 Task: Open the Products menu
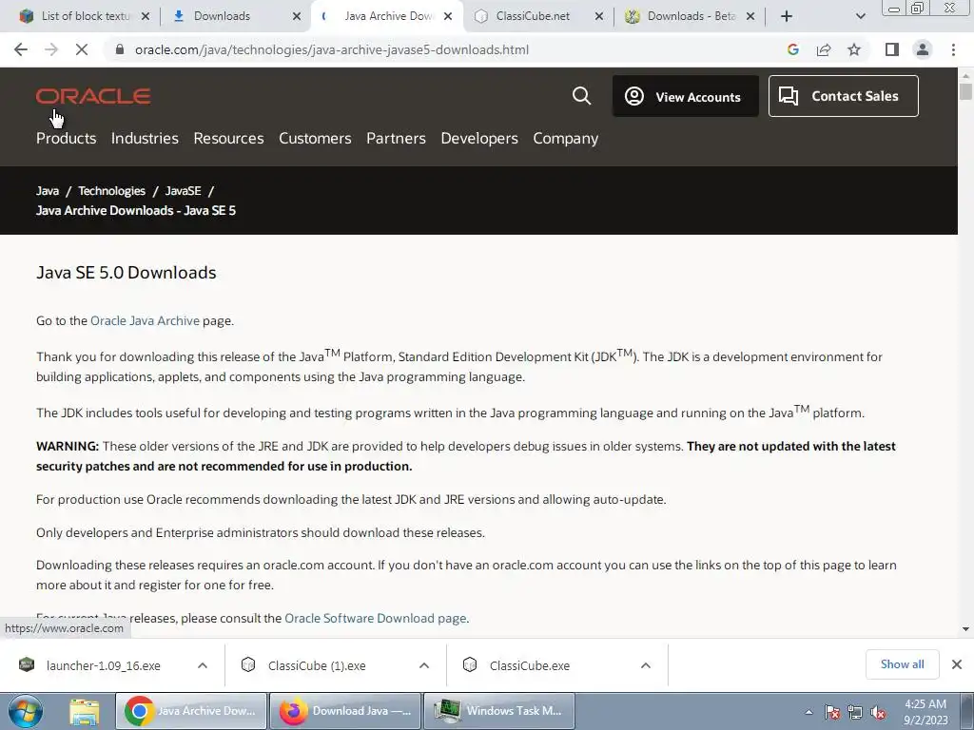point(66,139)
